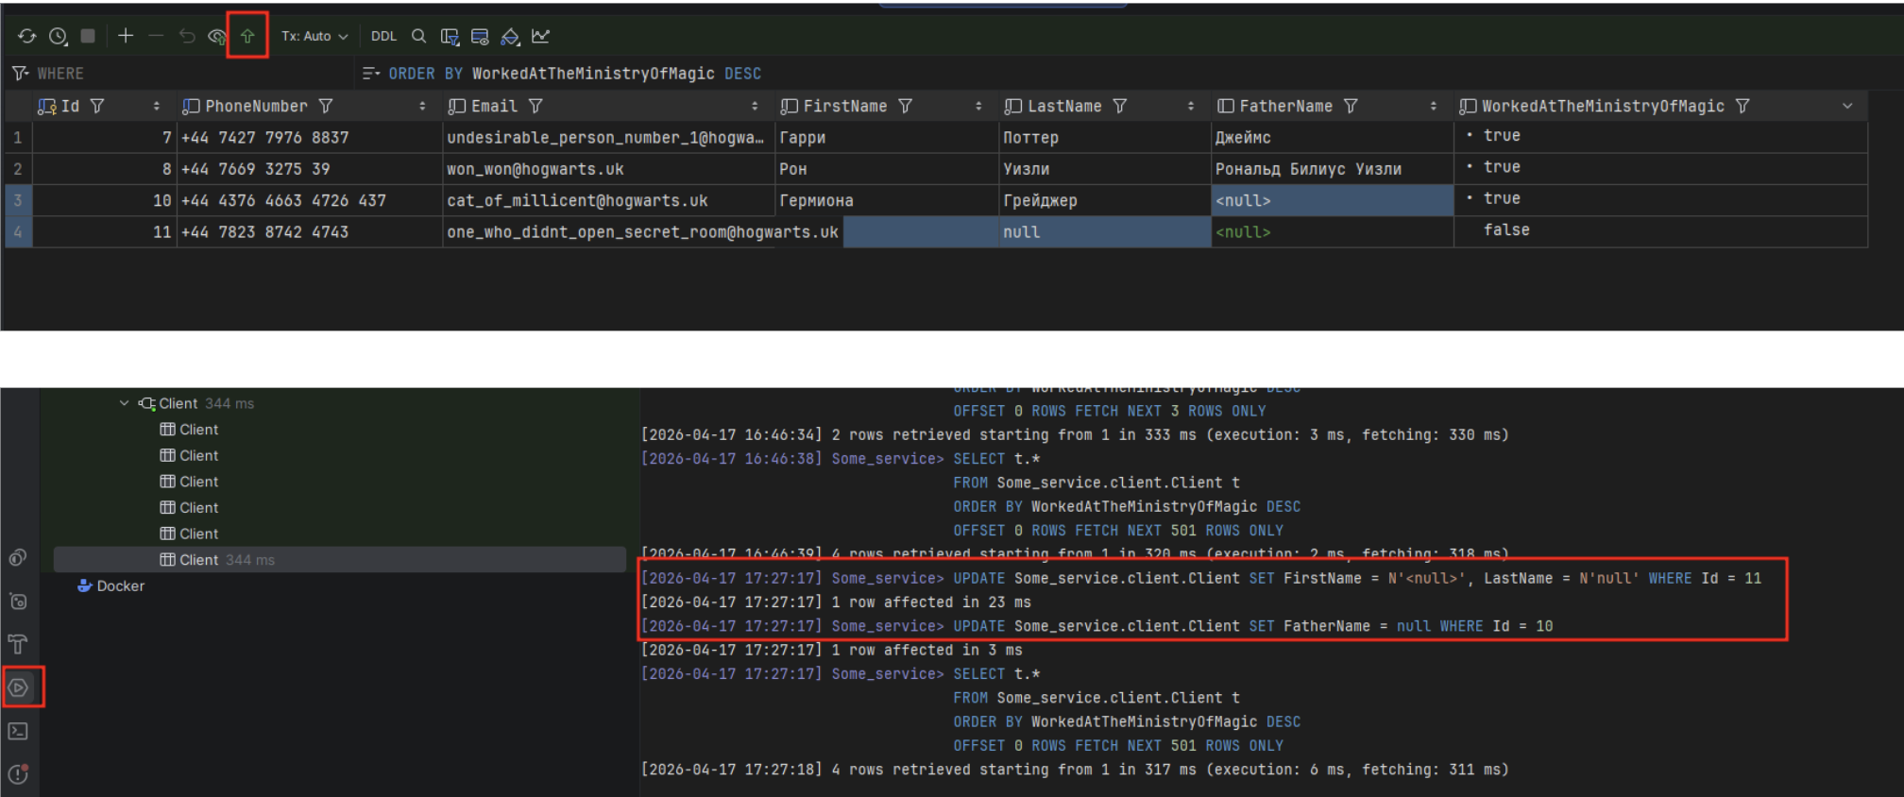1904x797 pixels.
Task: Click the email cell cat_of_millicent@hogwarts.uk
Action: [x=607, y=200]
